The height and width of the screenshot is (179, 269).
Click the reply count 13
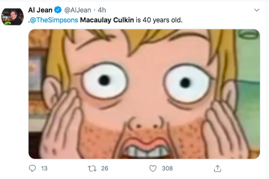pyautogui.click(x=44, y=168)
